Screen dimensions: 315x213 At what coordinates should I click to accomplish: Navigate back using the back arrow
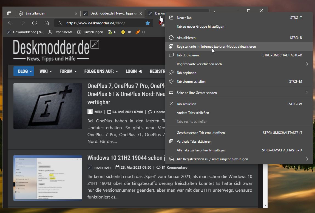click(x=10, y=23)
